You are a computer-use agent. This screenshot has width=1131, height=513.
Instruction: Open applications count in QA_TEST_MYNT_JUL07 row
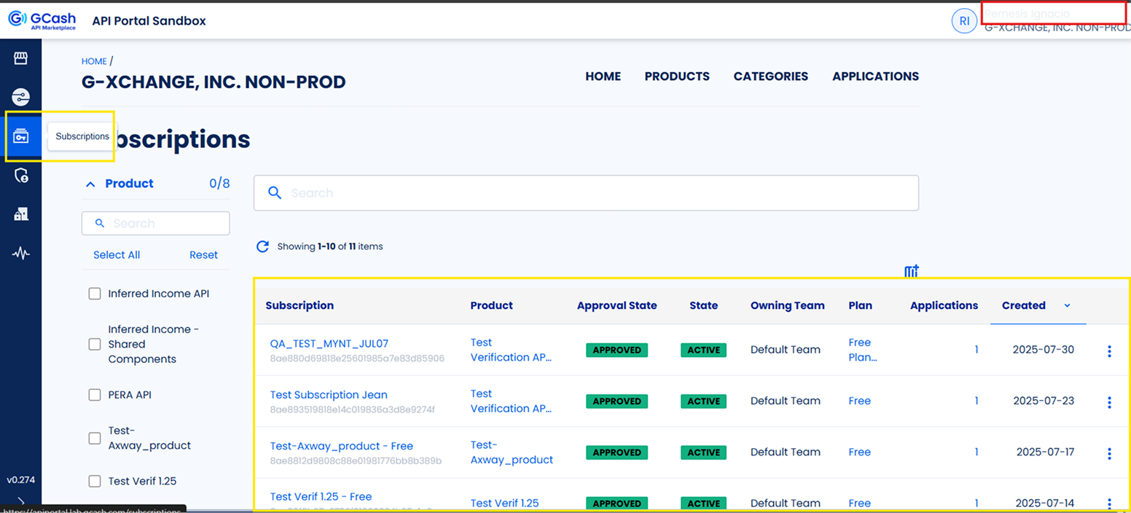click(977, 350)
